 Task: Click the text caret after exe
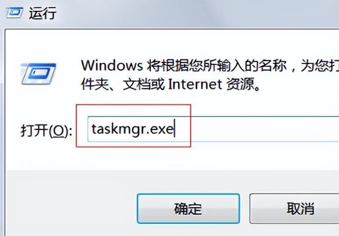174,128
